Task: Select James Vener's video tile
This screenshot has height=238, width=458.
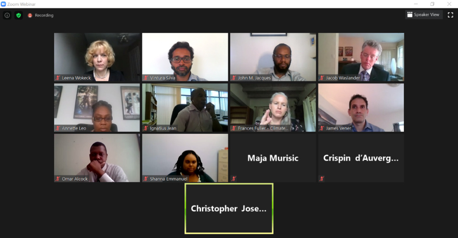Action: (361, 107)
